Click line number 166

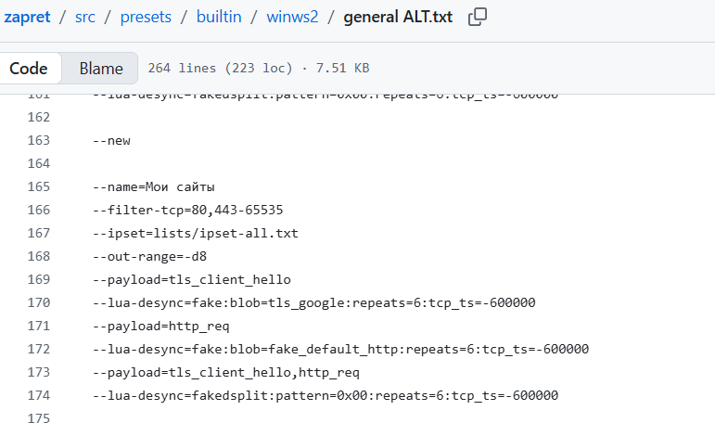[x=39, y=210]
